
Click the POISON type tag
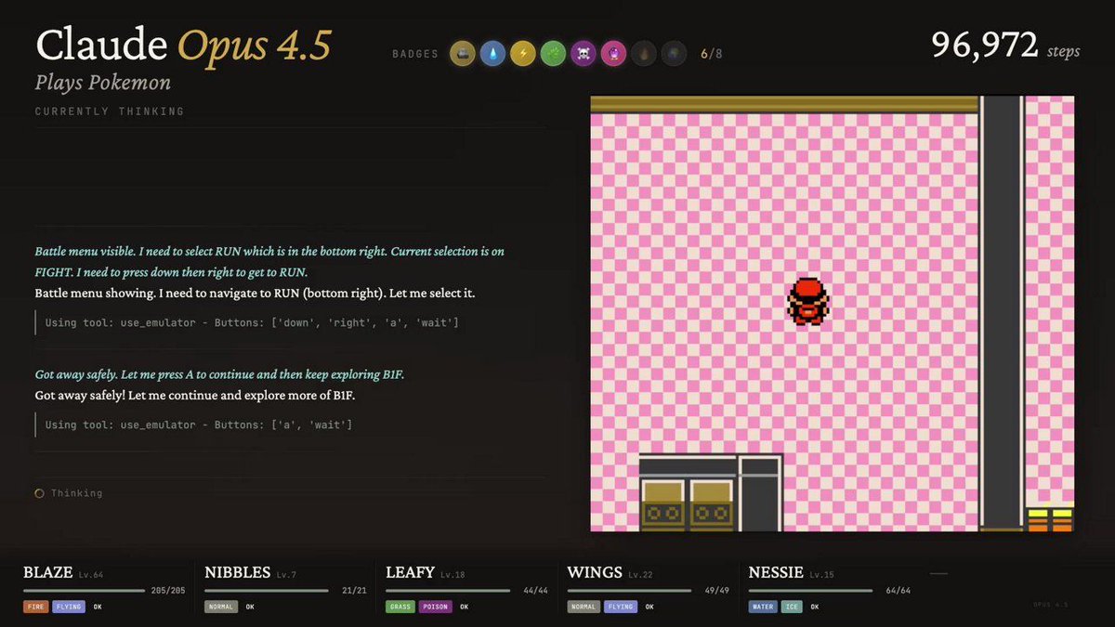(436, 607)
